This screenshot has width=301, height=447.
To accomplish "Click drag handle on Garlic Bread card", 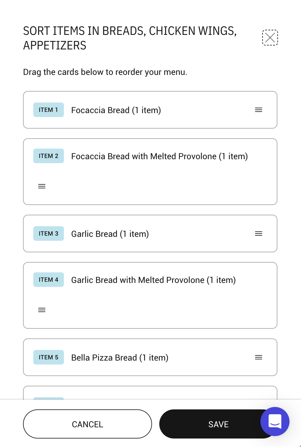I will click(x=258, y=234).
